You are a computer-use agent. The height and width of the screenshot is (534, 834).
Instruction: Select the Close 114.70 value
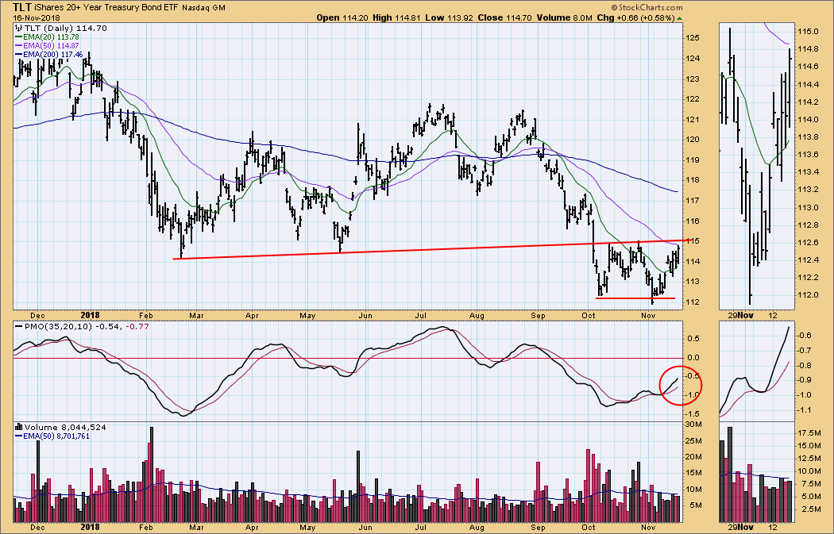[504, 17]
